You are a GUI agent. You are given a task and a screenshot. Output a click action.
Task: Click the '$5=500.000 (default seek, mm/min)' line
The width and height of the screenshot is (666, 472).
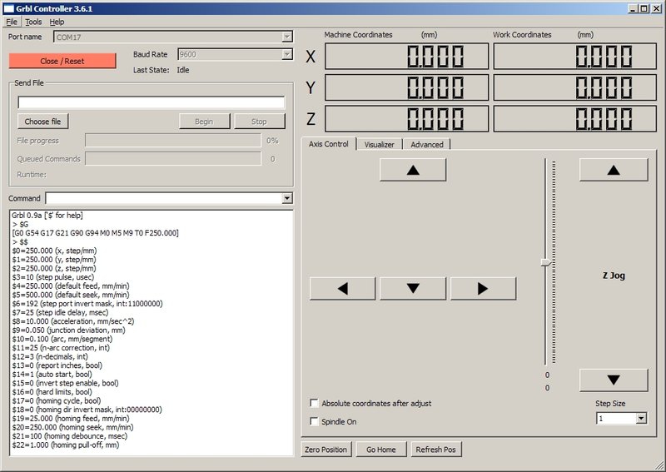pos(71,295)
